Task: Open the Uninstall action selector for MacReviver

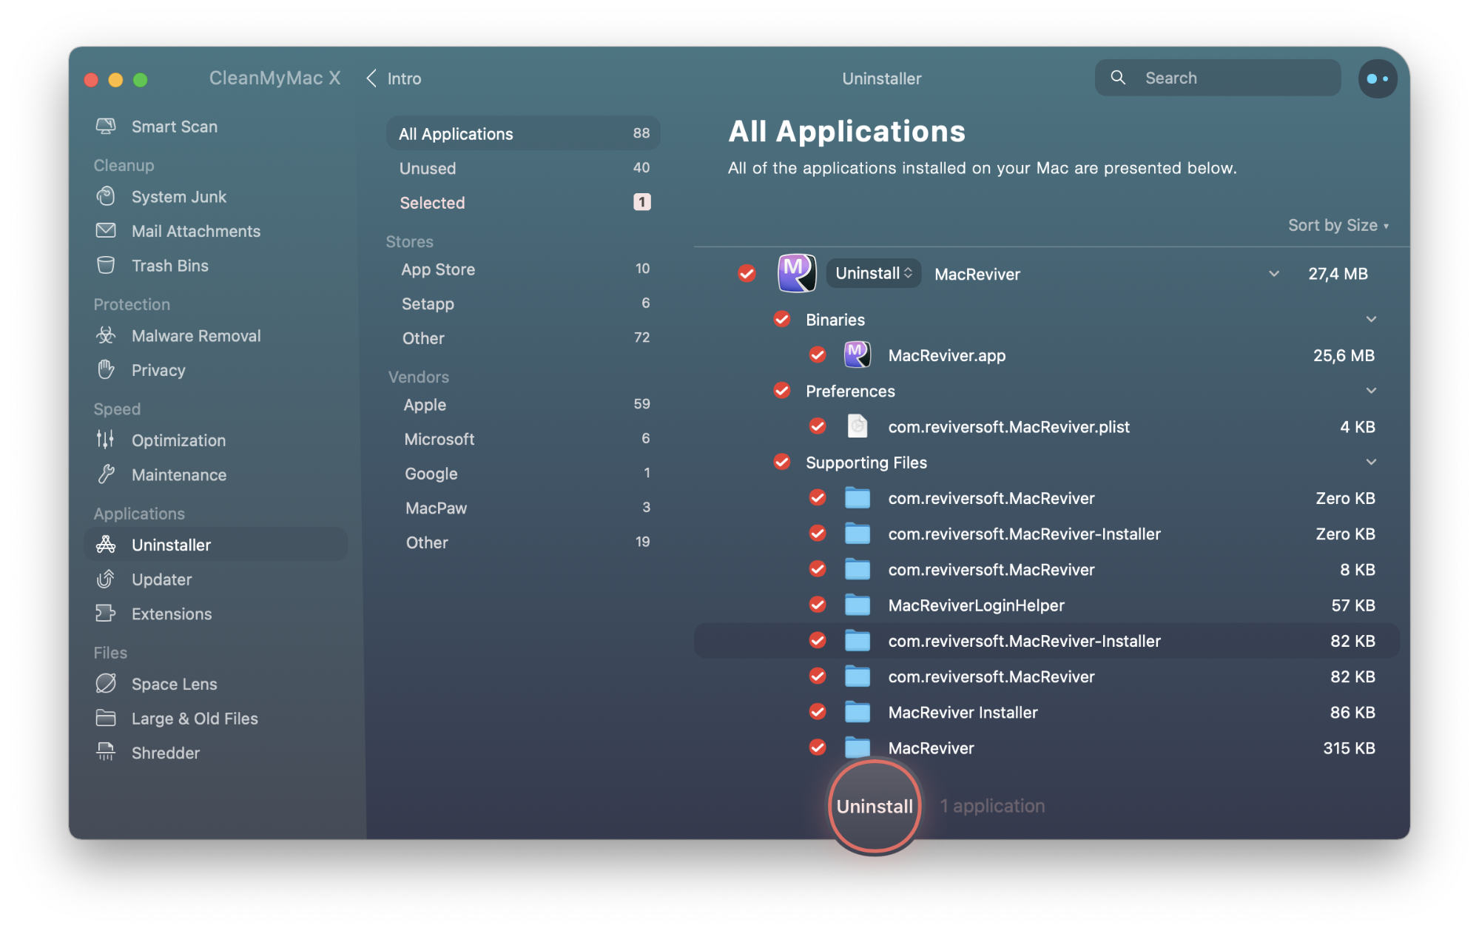Action: coord(873,273)
